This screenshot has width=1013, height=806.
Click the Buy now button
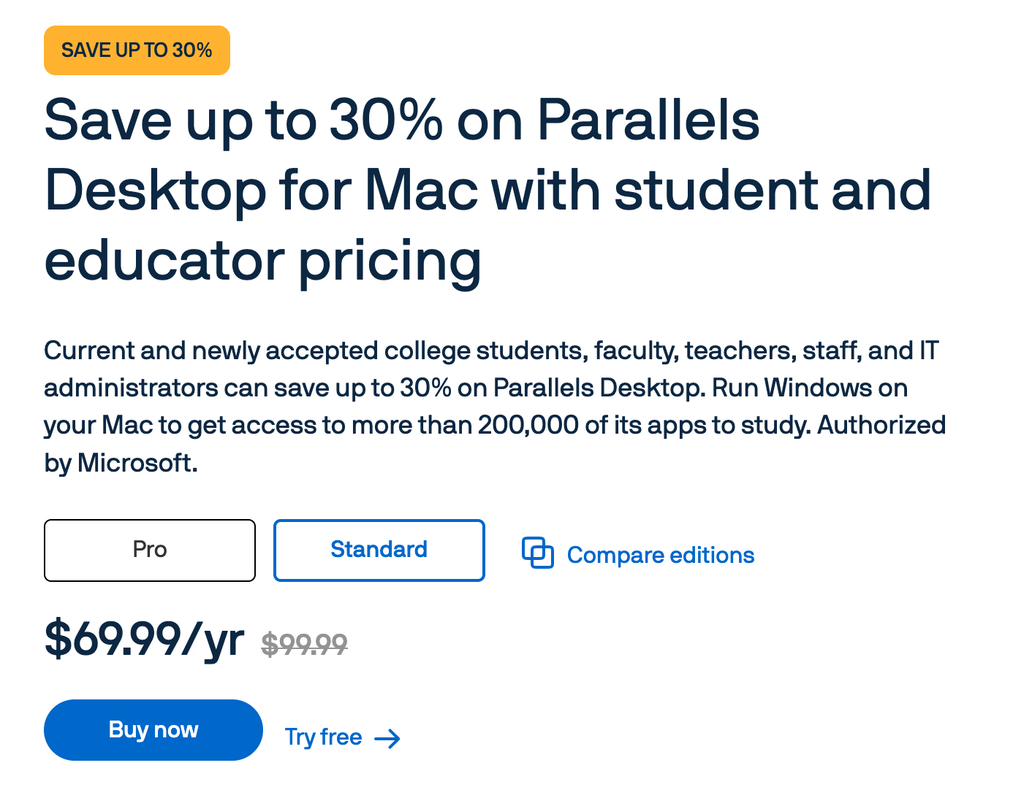point(153,729)
